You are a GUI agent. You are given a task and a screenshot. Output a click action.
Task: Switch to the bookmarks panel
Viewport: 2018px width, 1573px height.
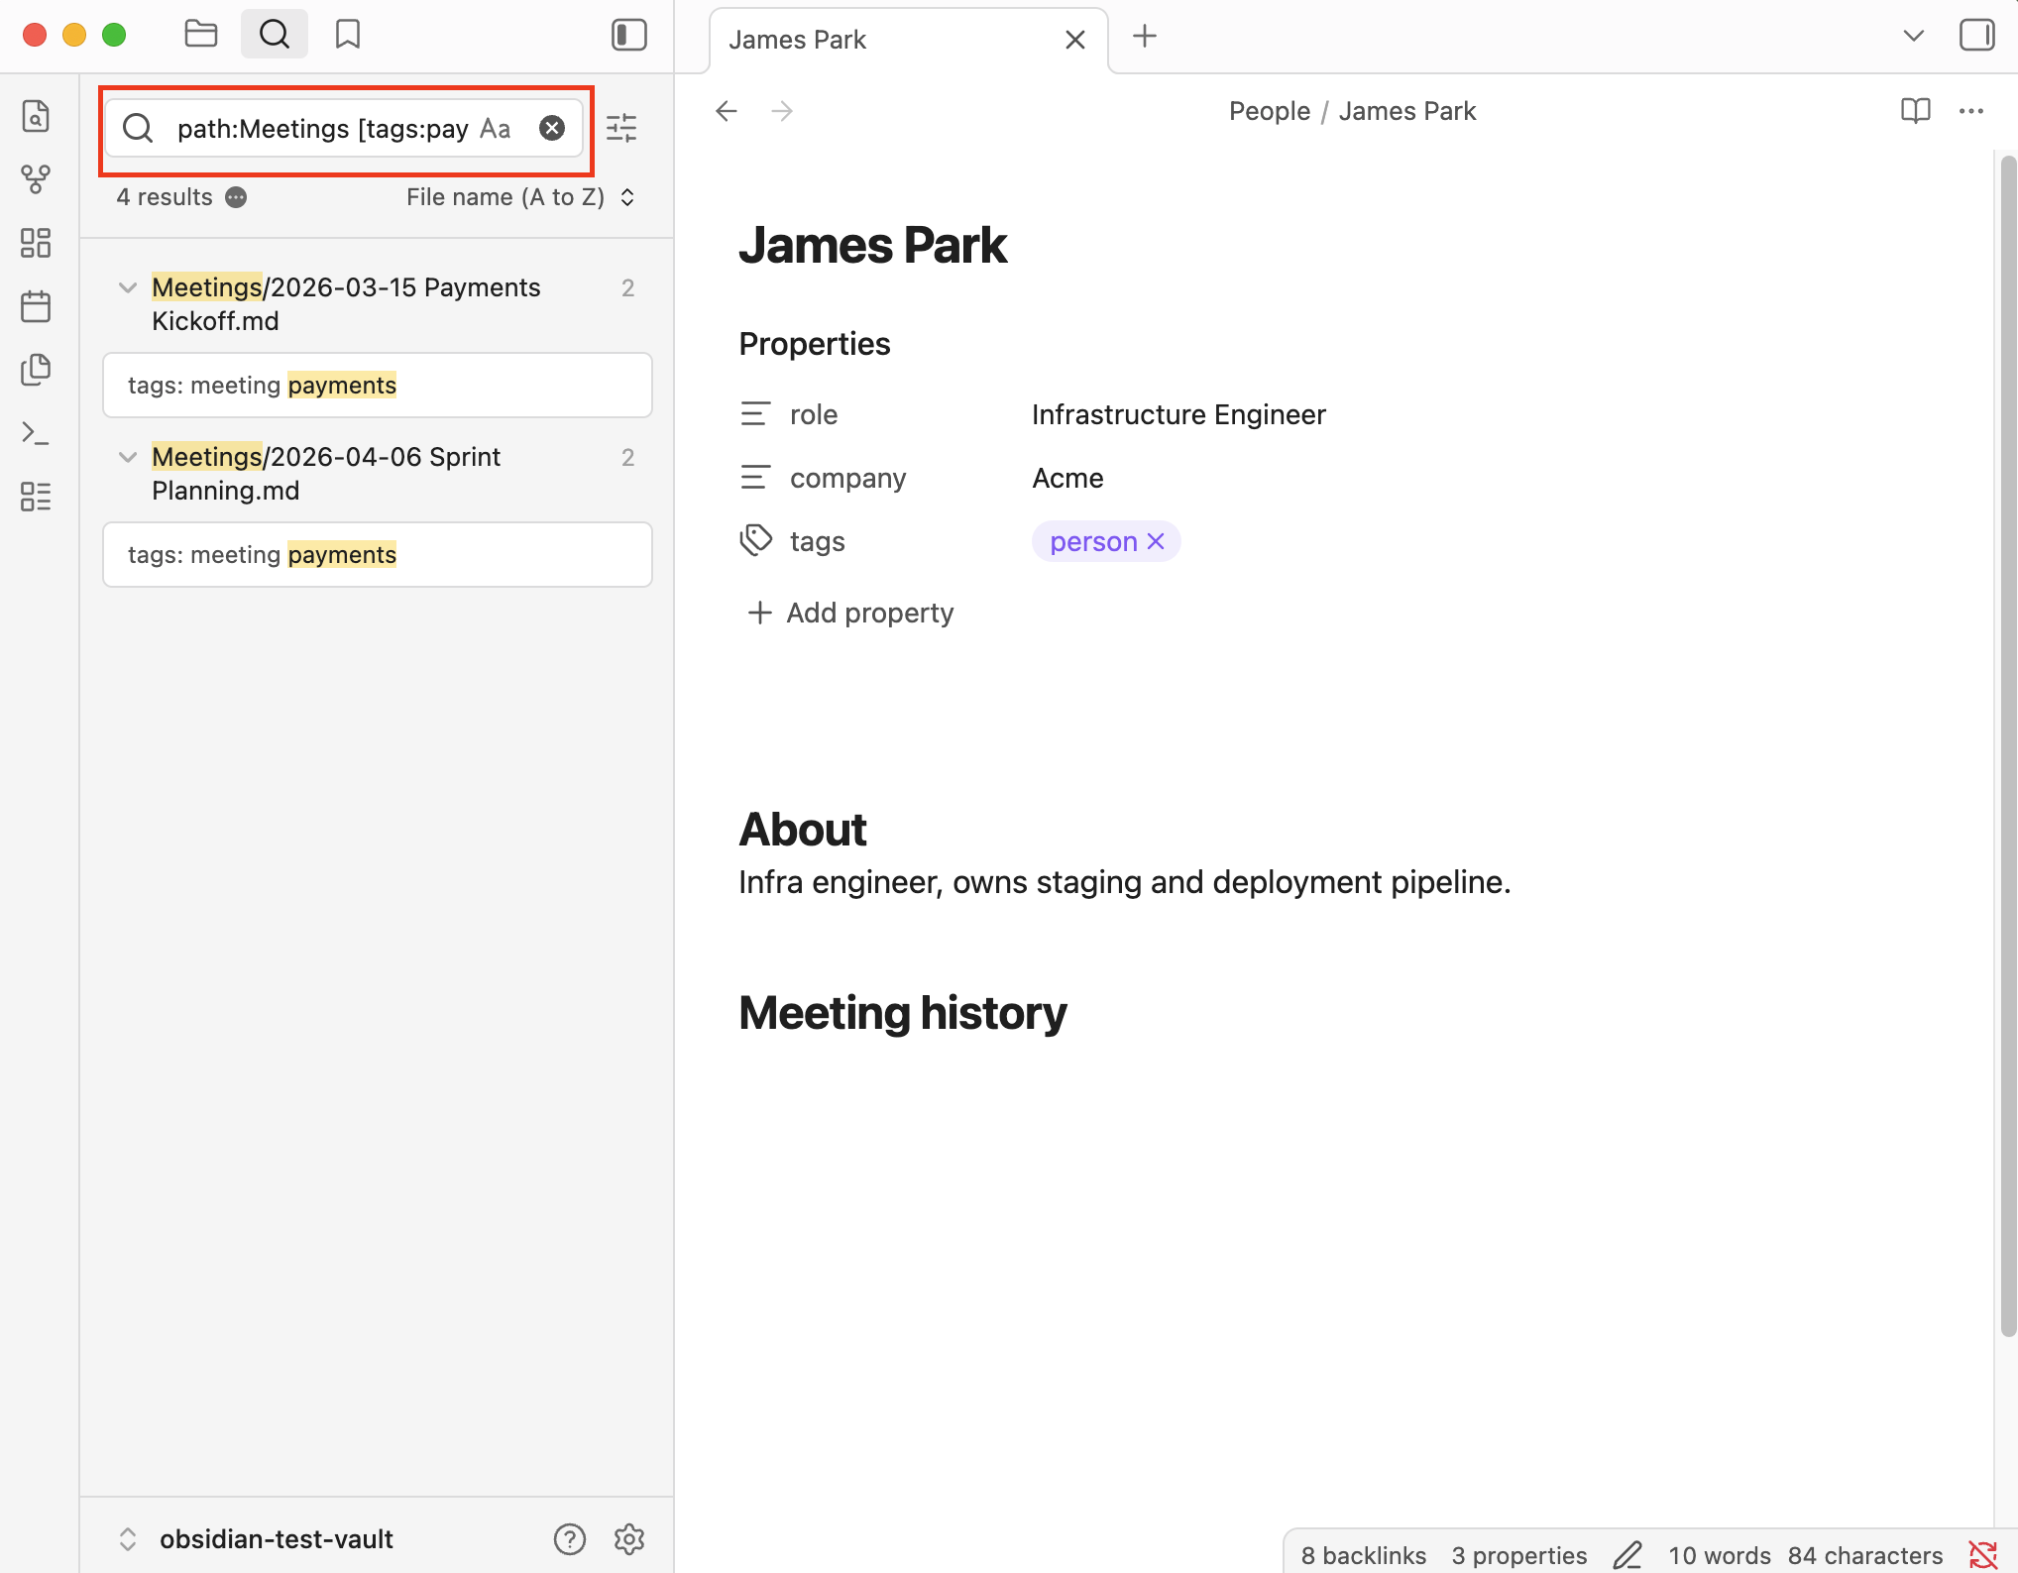347,35
